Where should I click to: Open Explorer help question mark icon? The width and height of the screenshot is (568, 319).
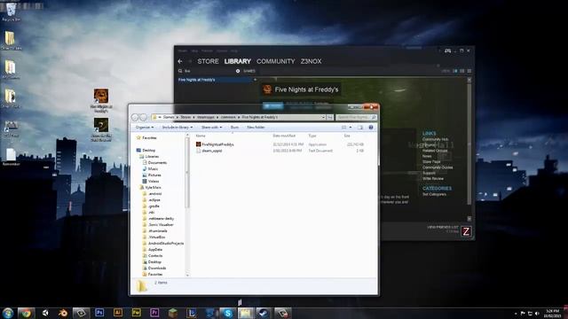coord(371,128)
